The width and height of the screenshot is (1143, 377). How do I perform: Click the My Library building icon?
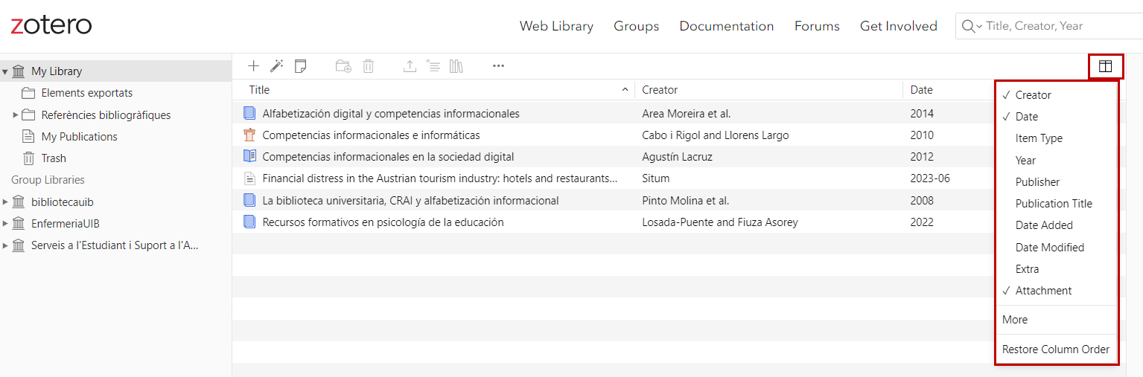[19, 71]
